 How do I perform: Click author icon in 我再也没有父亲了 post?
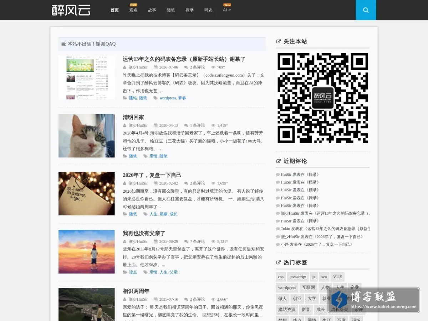pos(125,241)
